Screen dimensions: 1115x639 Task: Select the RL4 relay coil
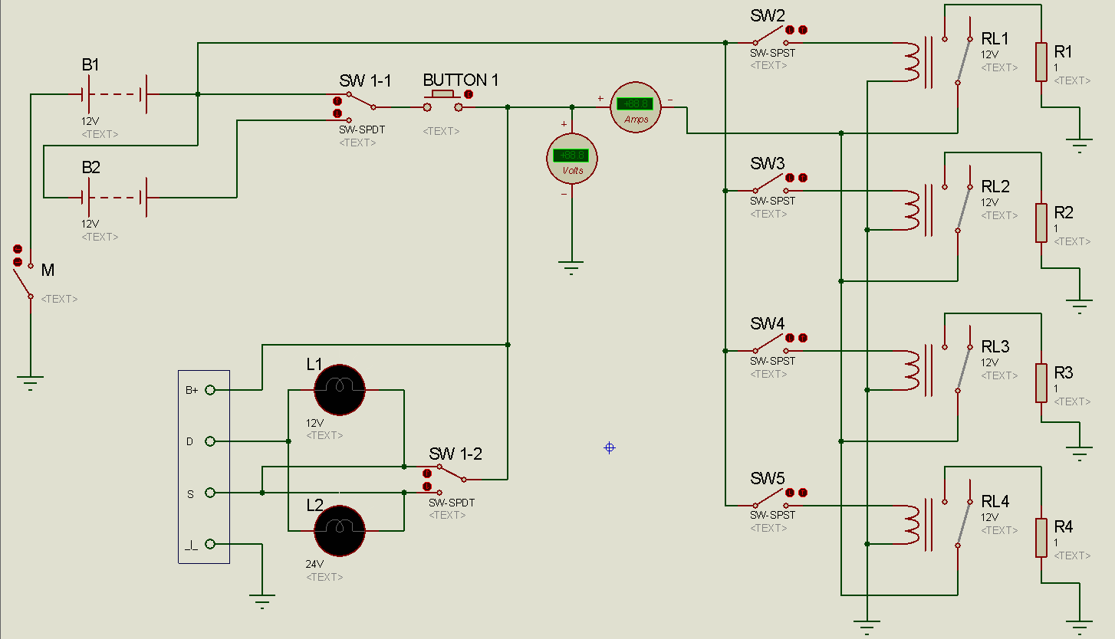pos(912,524)
